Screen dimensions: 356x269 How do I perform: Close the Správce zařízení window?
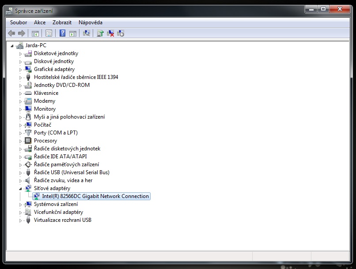click(x=339, y=9)
